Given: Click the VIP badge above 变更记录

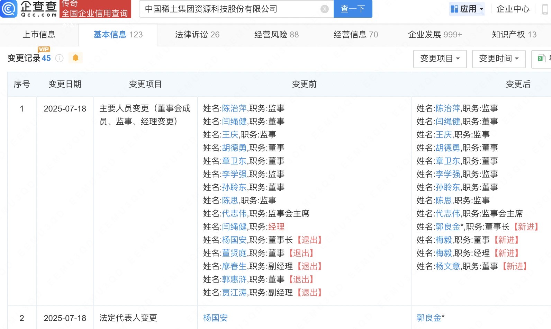Looking at the screenshot, I should (44, 49).
